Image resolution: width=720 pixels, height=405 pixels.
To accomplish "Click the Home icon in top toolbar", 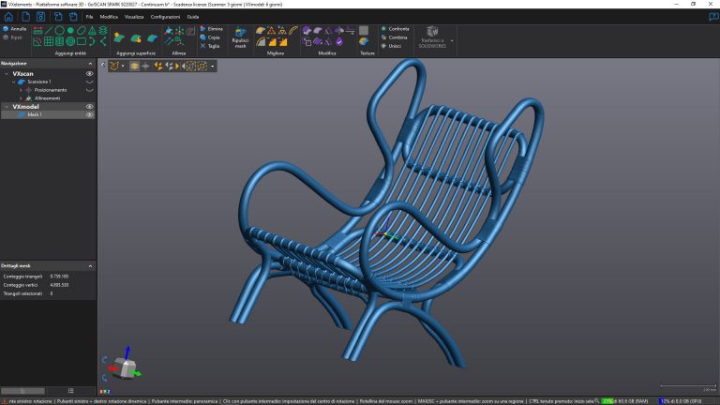I will click(x=8, y=17).
